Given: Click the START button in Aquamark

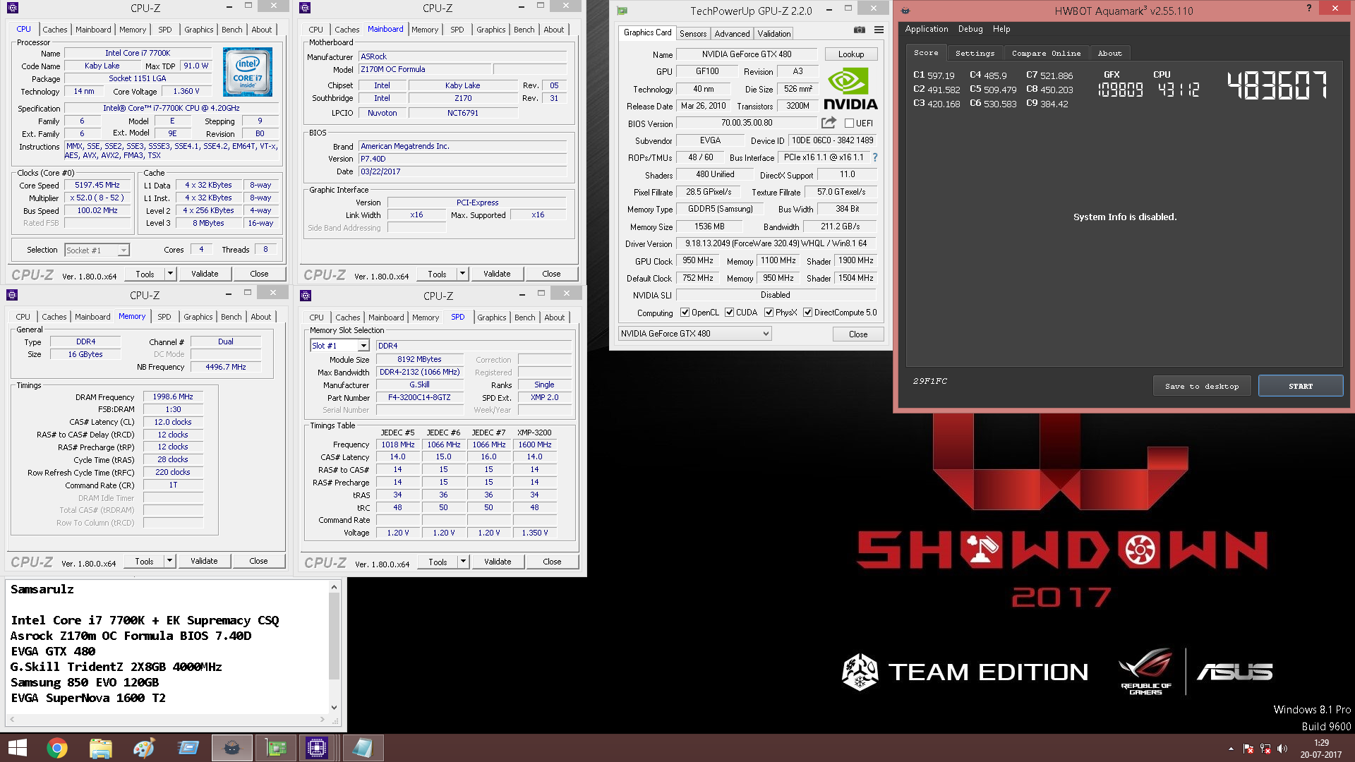Looking at the screenshot, I should point(1301,386).
